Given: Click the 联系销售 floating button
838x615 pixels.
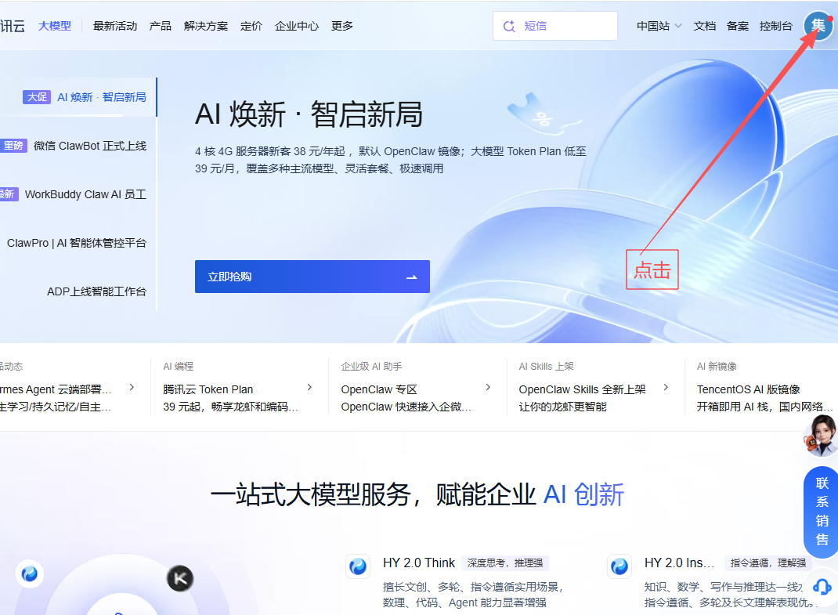Looking at the screenshot, I should coord(822,511).
